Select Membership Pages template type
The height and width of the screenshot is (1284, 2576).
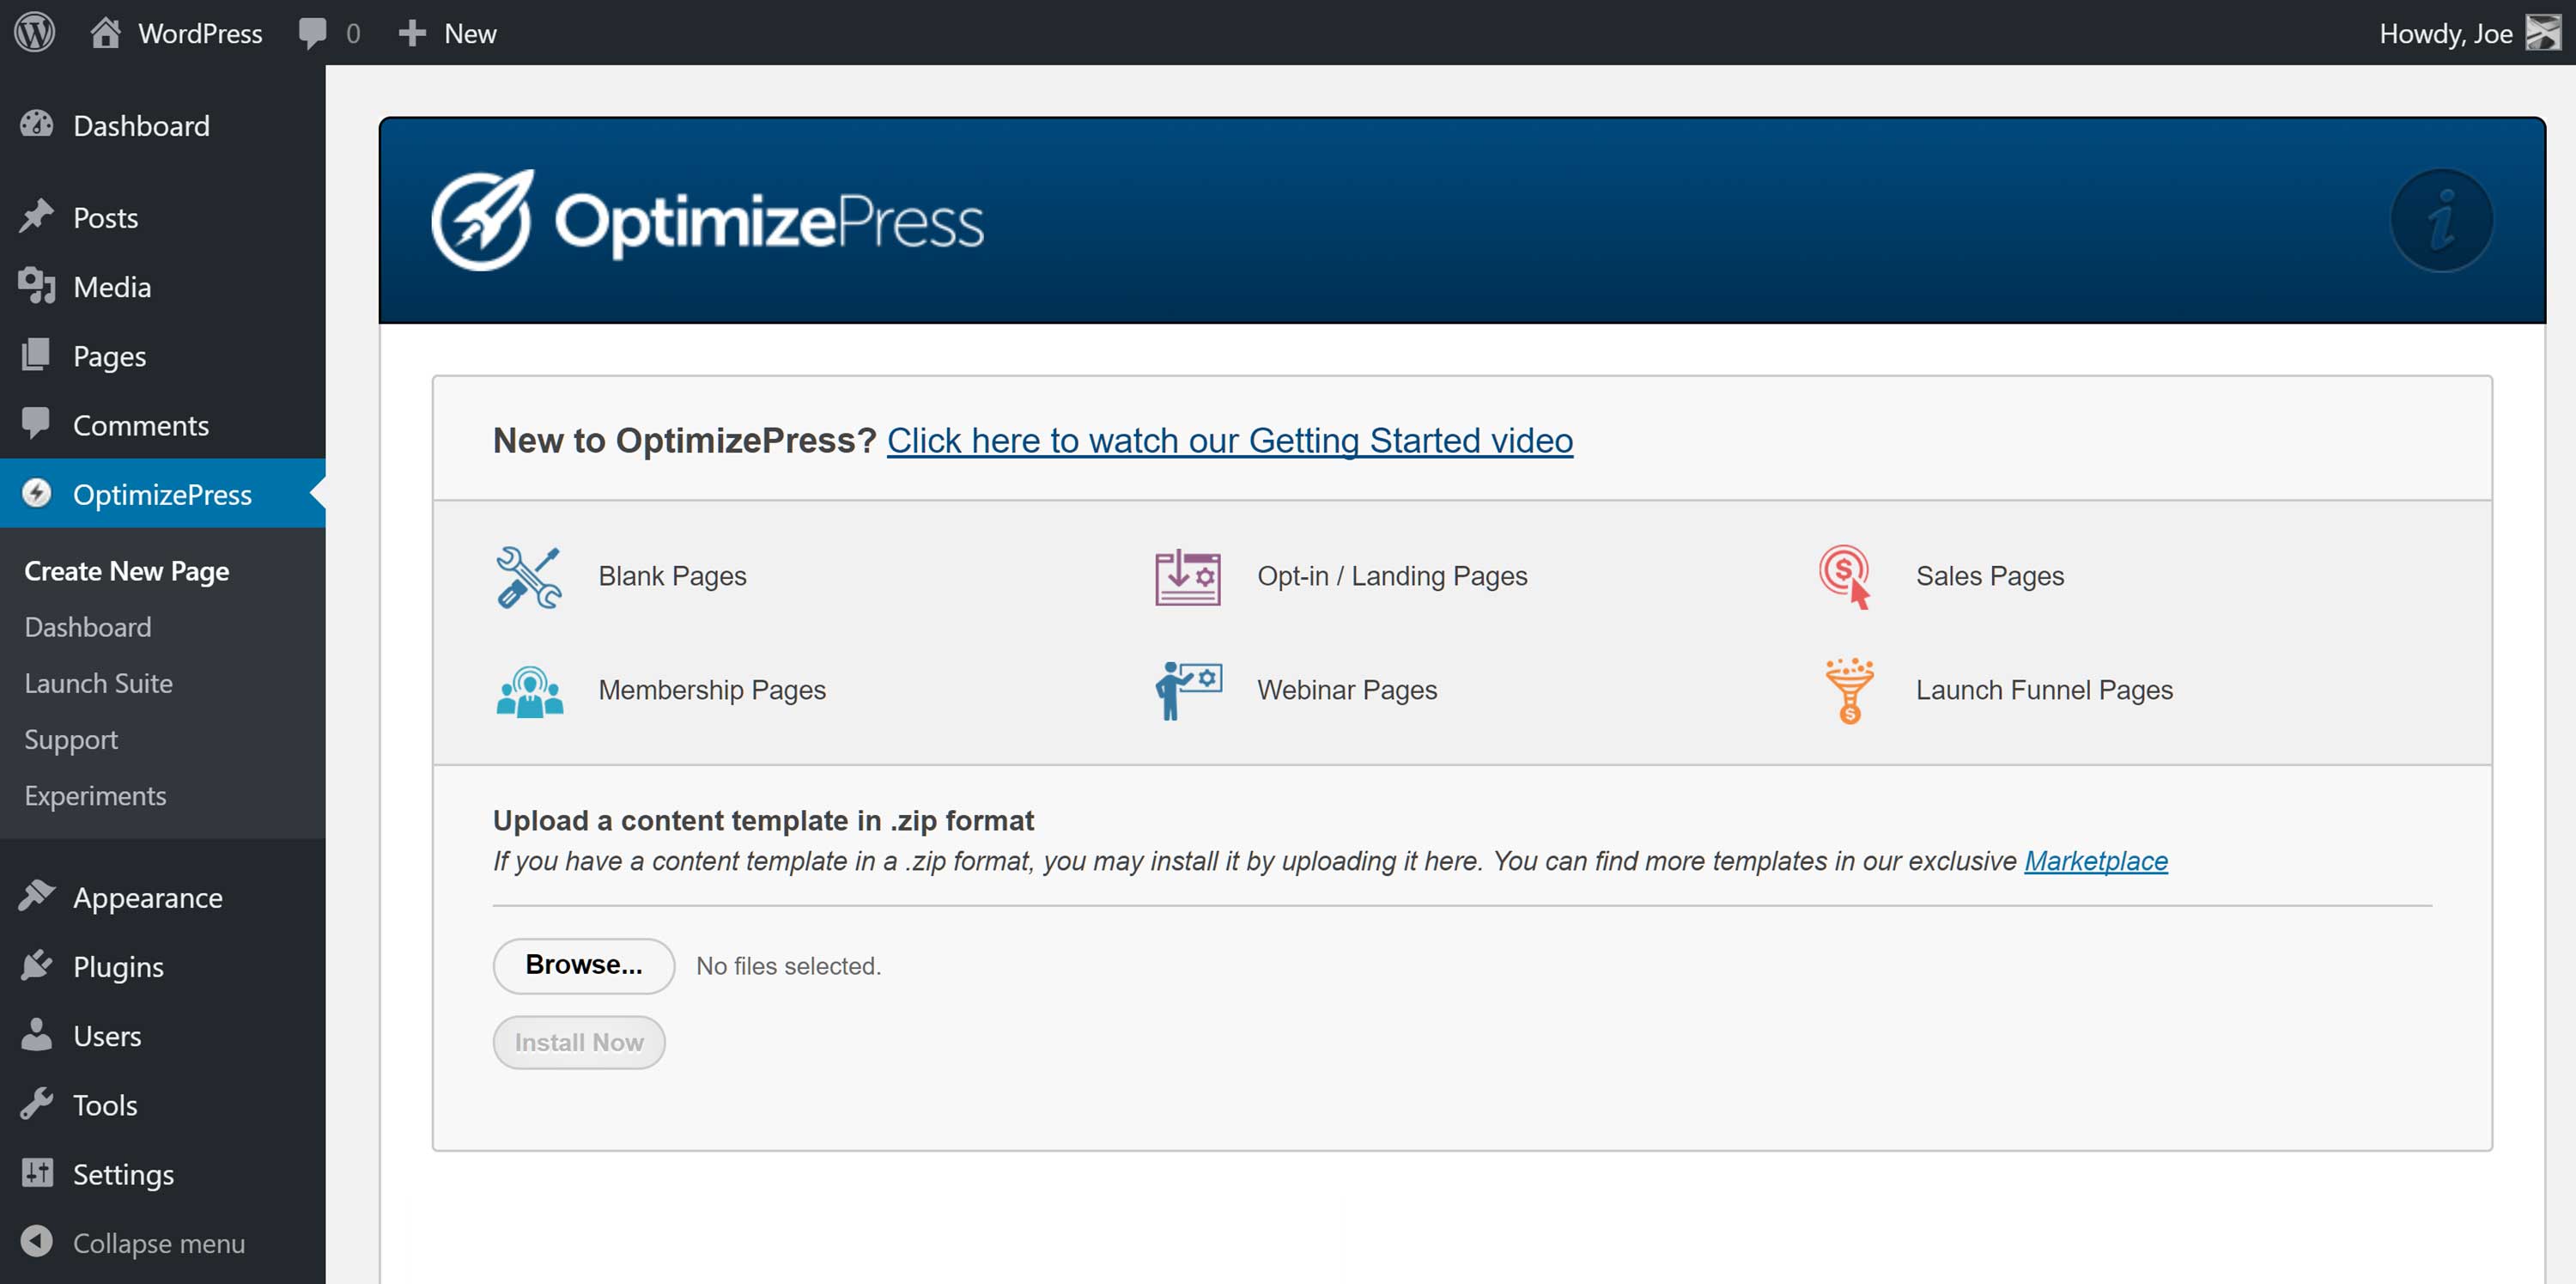(712, 690)
